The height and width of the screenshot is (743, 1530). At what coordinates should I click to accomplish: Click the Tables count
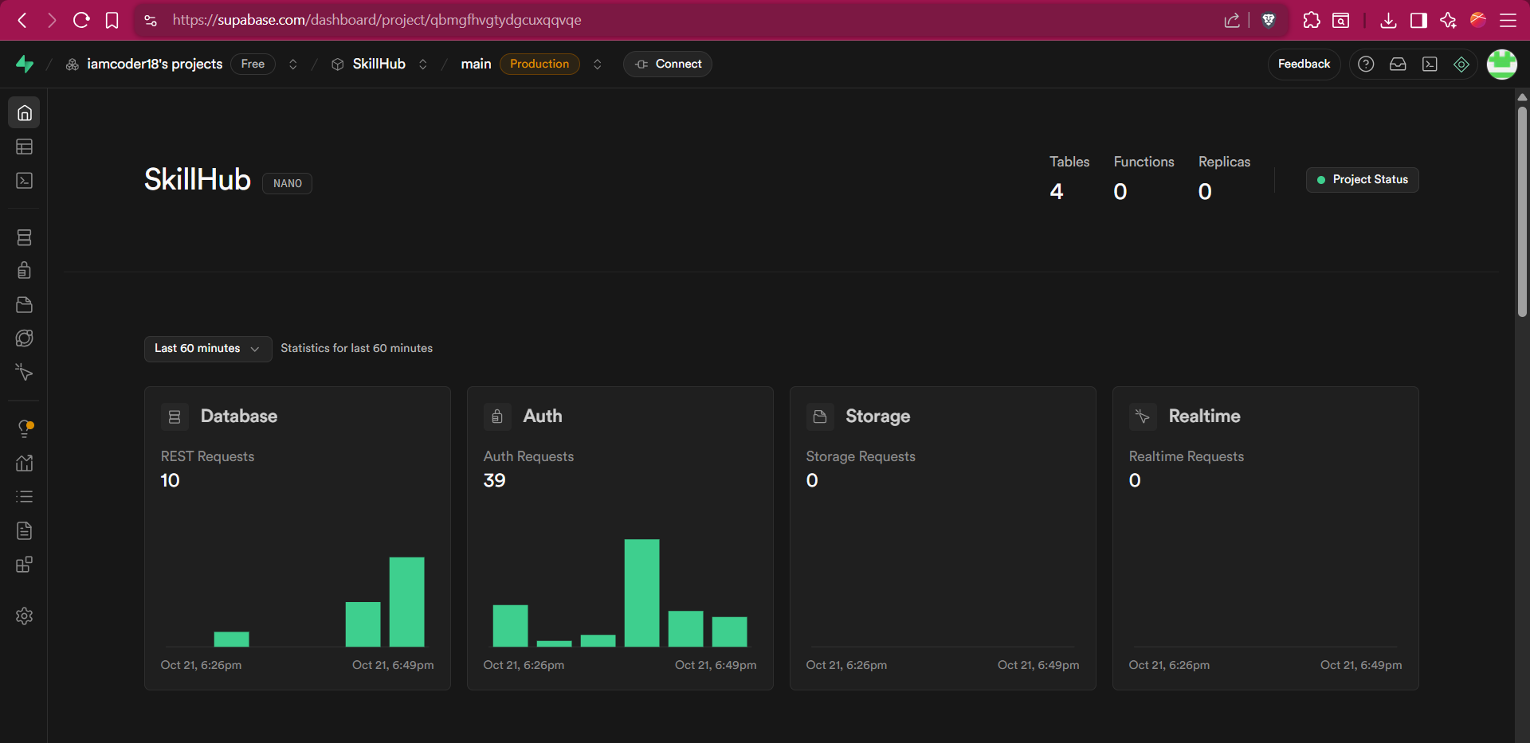1057,192
